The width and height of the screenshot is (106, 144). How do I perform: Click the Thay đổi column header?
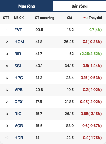pos(95,18)
